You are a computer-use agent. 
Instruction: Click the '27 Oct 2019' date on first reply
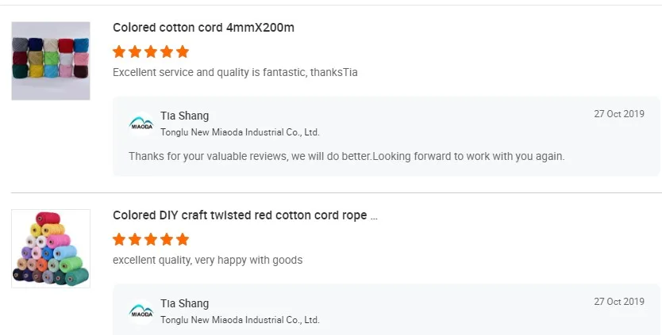(x=619, y=114)
